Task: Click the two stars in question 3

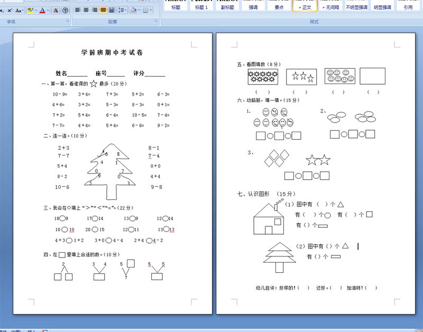Action: tap(318, 160)
